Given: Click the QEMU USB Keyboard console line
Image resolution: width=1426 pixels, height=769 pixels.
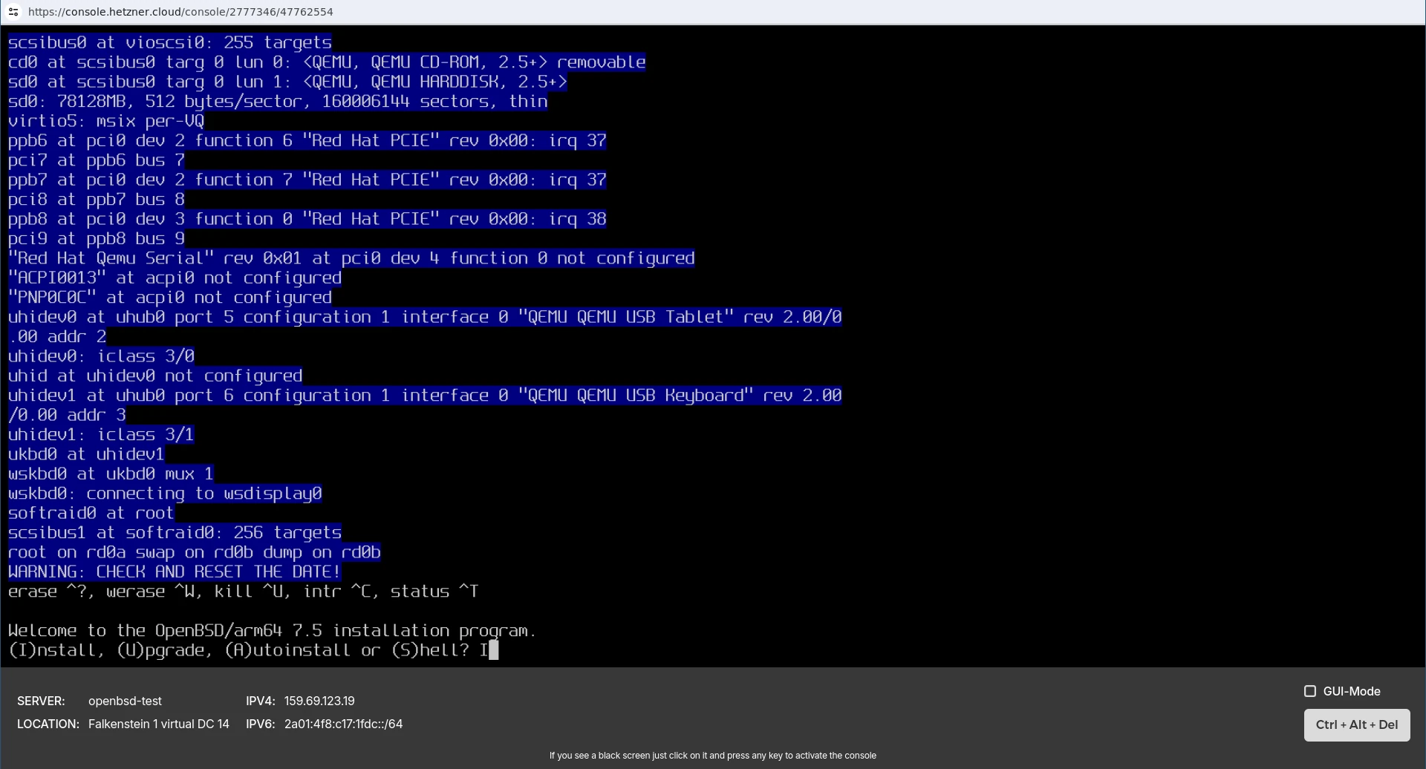Looking at the screenshot, I should pyautogui.click(x=423, y=395).
